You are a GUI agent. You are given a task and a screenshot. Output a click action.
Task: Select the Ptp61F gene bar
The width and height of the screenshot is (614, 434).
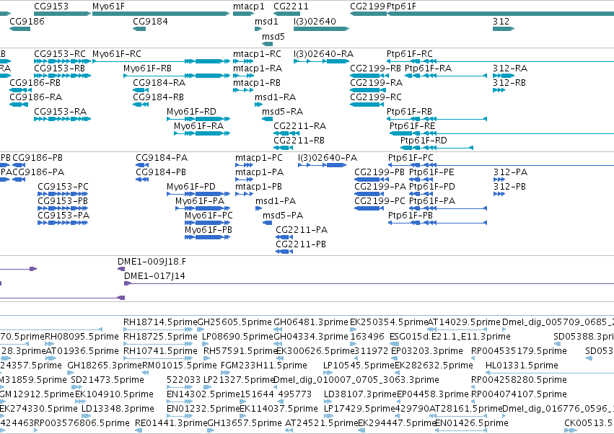point(501,14)
